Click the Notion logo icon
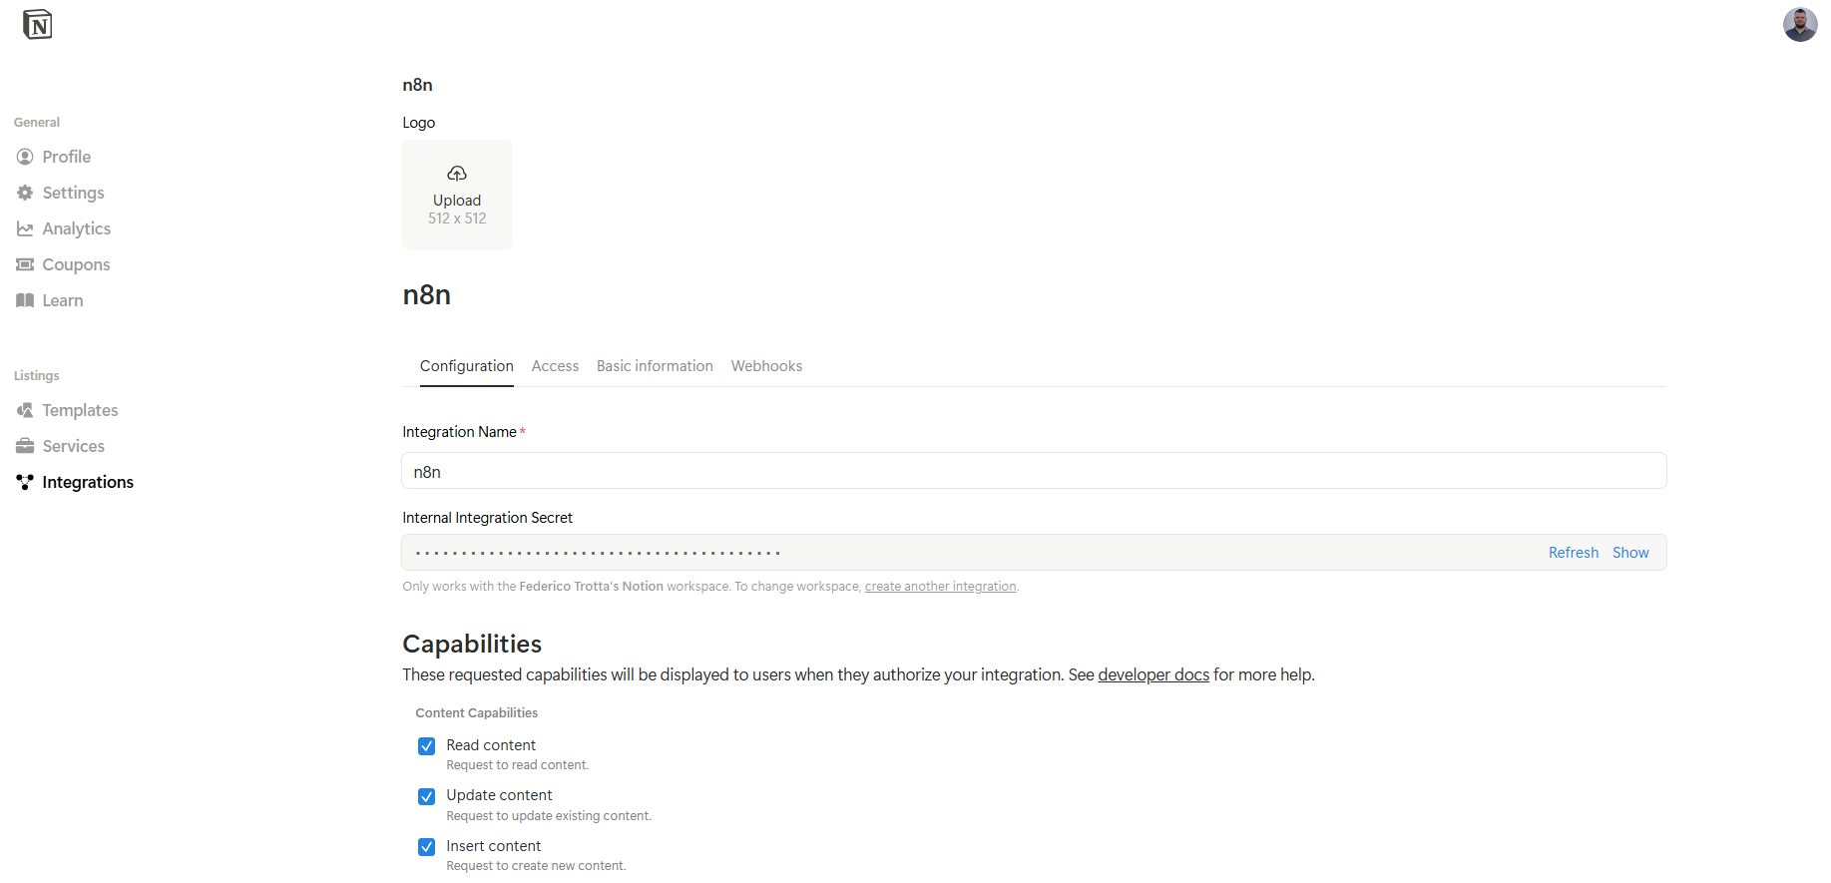This screenshot has height=883, width=1831. [x=37, y=24]
